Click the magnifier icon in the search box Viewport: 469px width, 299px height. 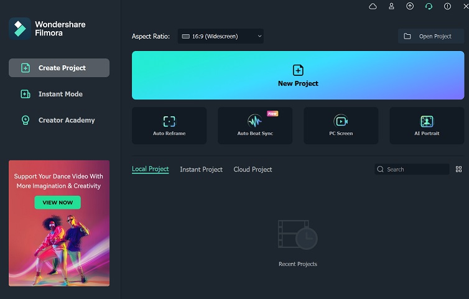tap(380, 169)
